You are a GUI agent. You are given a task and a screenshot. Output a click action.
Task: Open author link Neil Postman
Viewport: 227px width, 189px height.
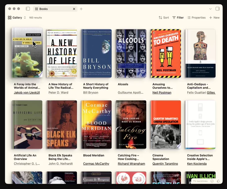162,93
